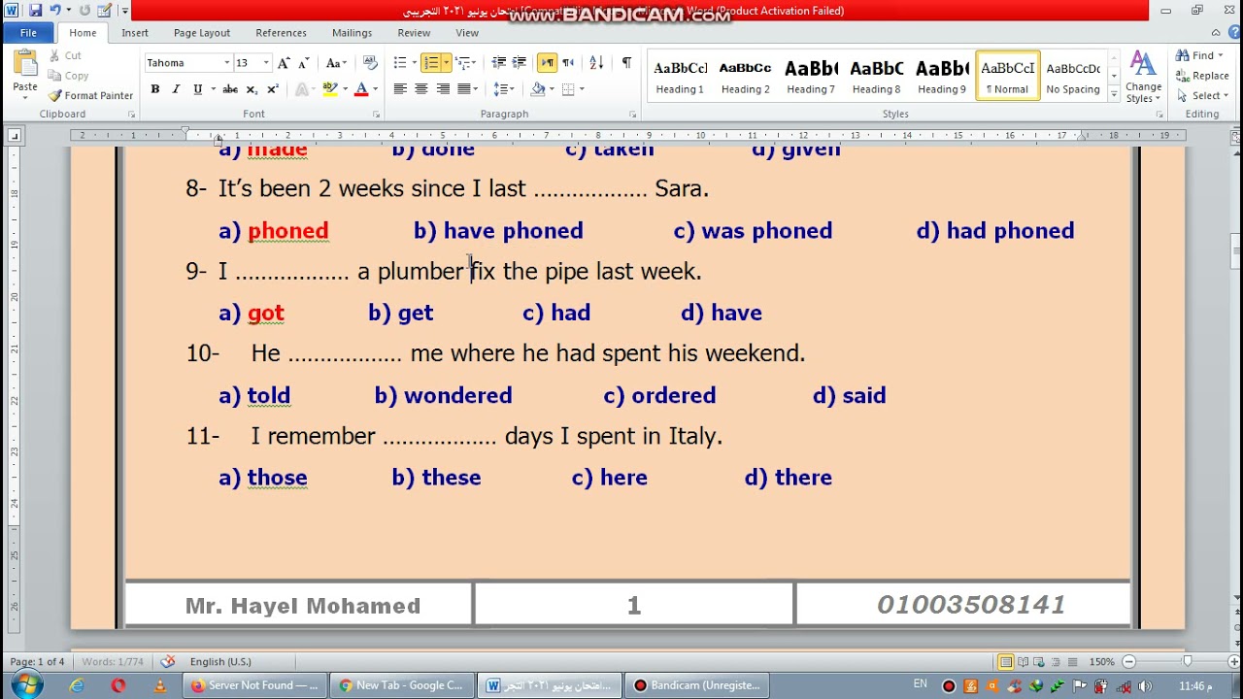Sort the selected paragraphs
The image size is (1243, 699).
pyautogui.click(x=596, y=63)
